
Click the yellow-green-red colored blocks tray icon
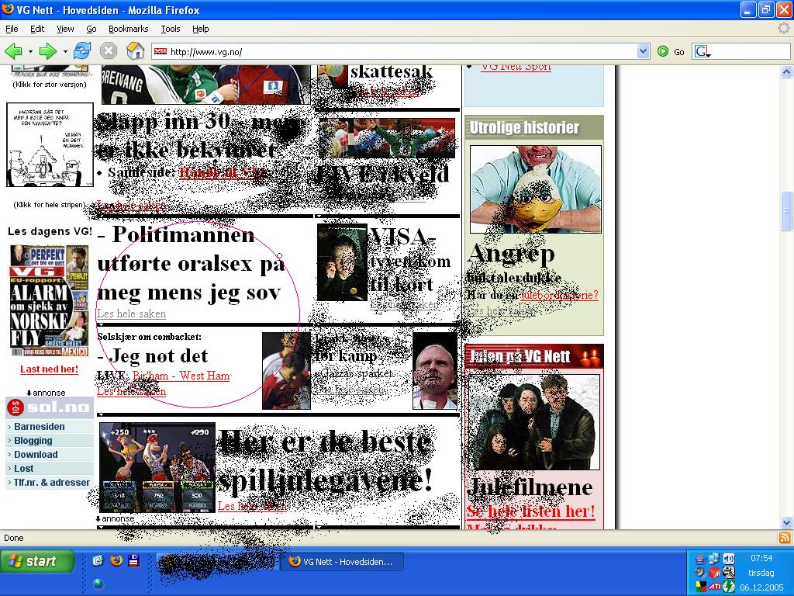[700, 587]
